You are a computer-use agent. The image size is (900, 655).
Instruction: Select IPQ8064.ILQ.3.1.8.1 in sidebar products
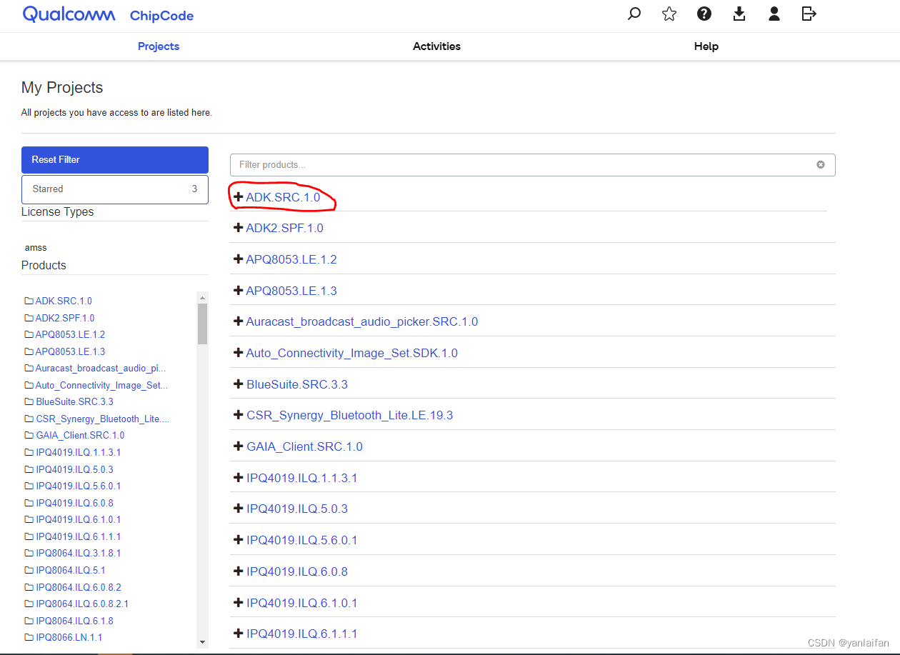pyautogui.click(x=79, y=553)
